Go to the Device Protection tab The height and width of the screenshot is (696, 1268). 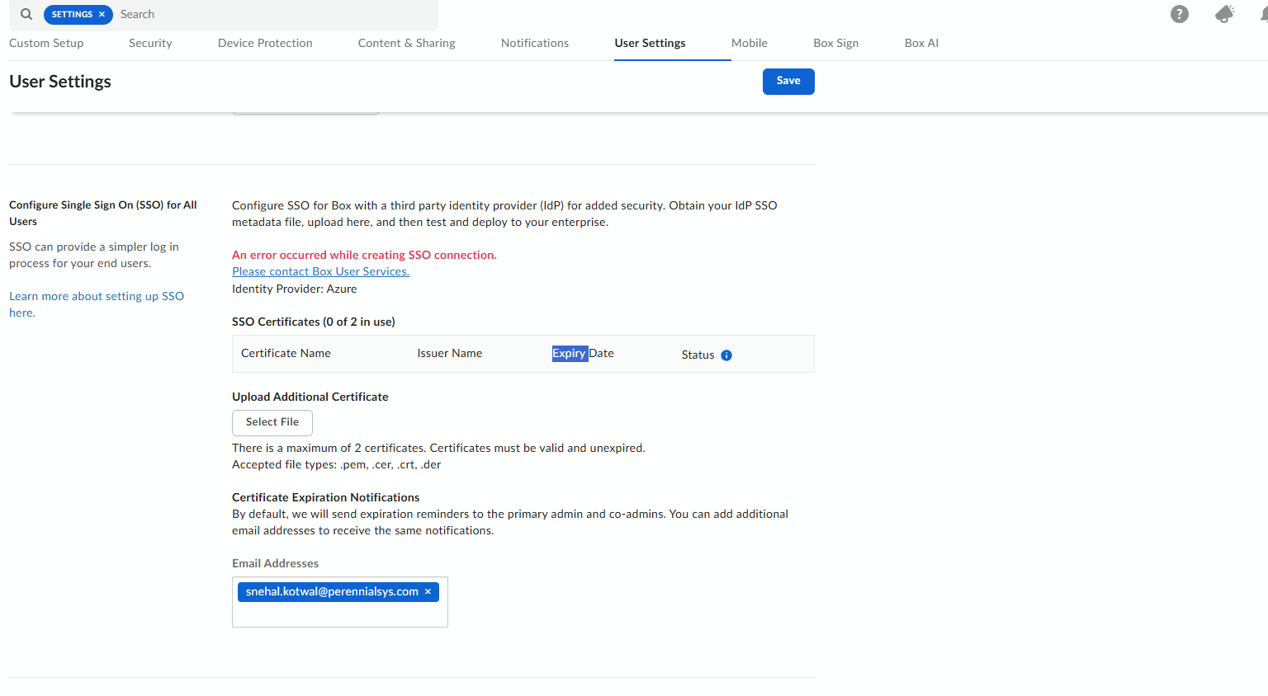(x=265, y=43)
